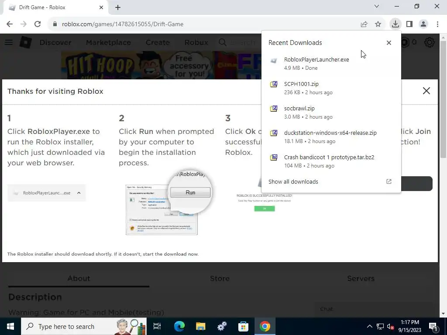The width and height of the screenshot is (447, 335).
Task: Open the Windows Start menu
Action: [10, 326]
